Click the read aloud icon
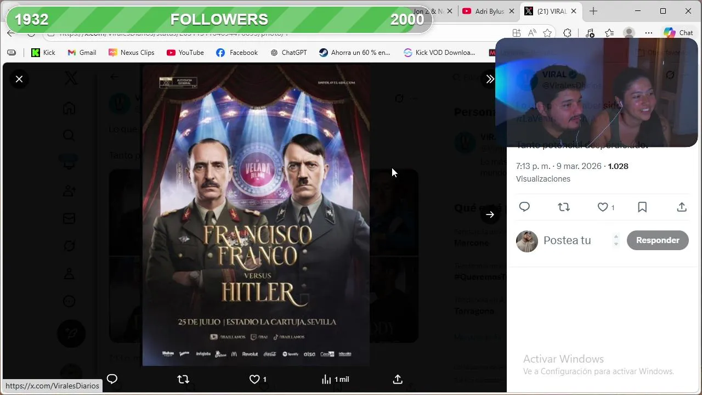Viewport: 702px width, 395px height. (531, 33)
